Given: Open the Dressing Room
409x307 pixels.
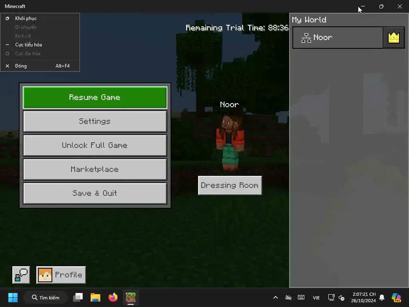Looking at the screenshot, I should [x=230, y=185].
